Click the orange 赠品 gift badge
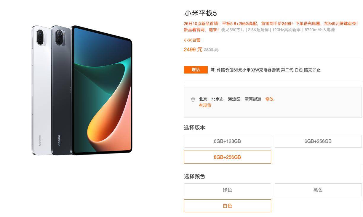This screenshot has height=217, width=363. coord(196,70)
